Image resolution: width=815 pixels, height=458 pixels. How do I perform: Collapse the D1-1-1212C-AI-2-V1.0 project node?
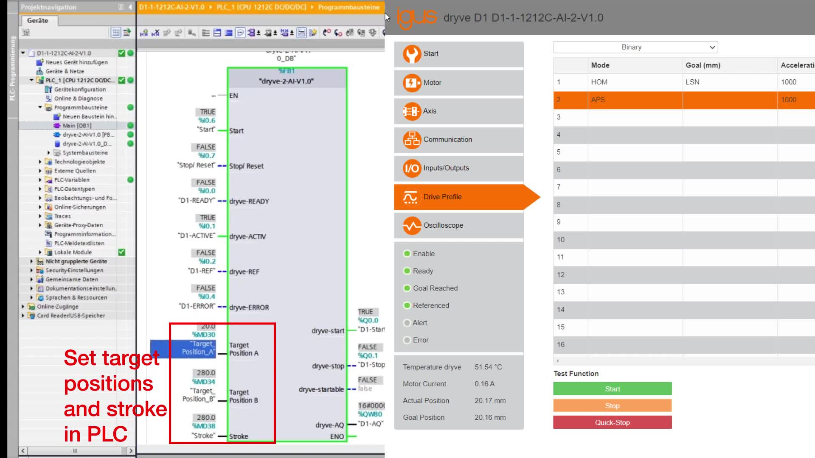click(23, 53)
